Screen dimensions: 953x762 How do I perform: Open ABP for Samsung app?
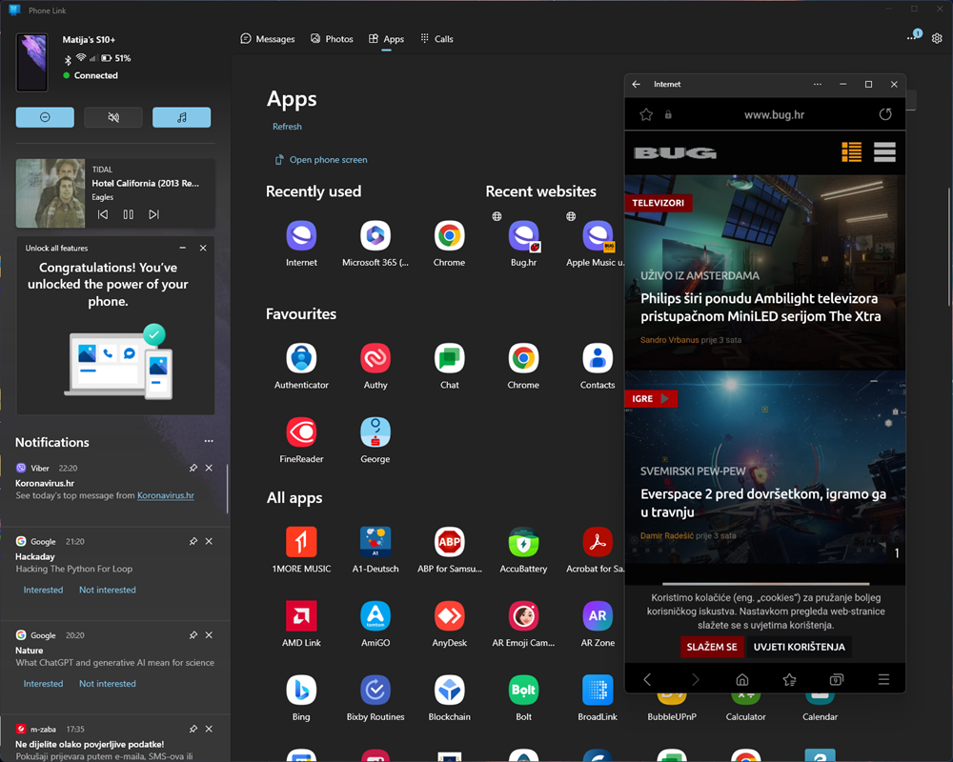point(449,542)
